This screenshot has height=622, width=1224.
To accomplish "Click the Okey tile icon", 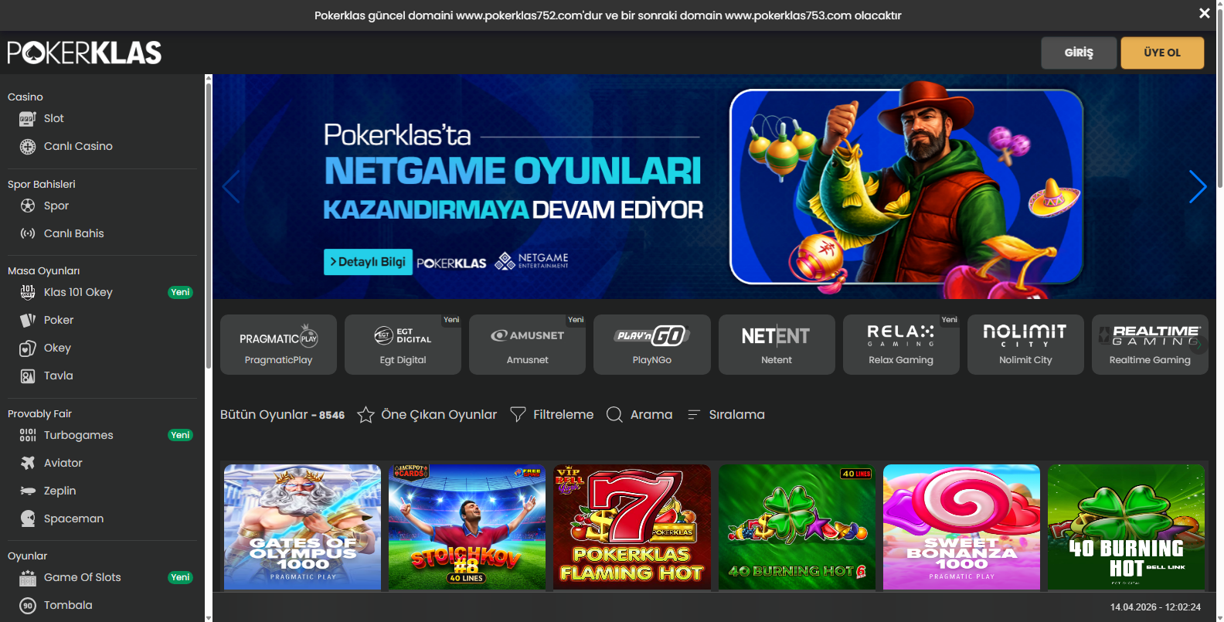I will [x=28, y=348].
